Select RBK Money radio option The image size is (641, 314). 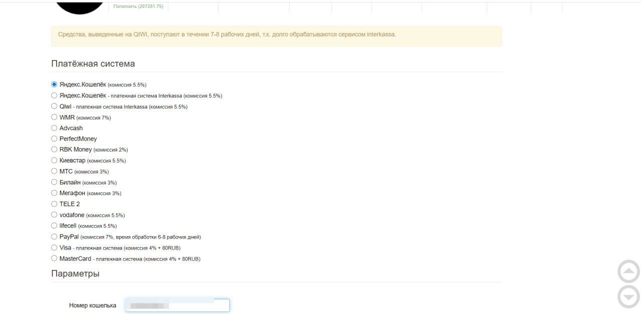coord(54,149)
